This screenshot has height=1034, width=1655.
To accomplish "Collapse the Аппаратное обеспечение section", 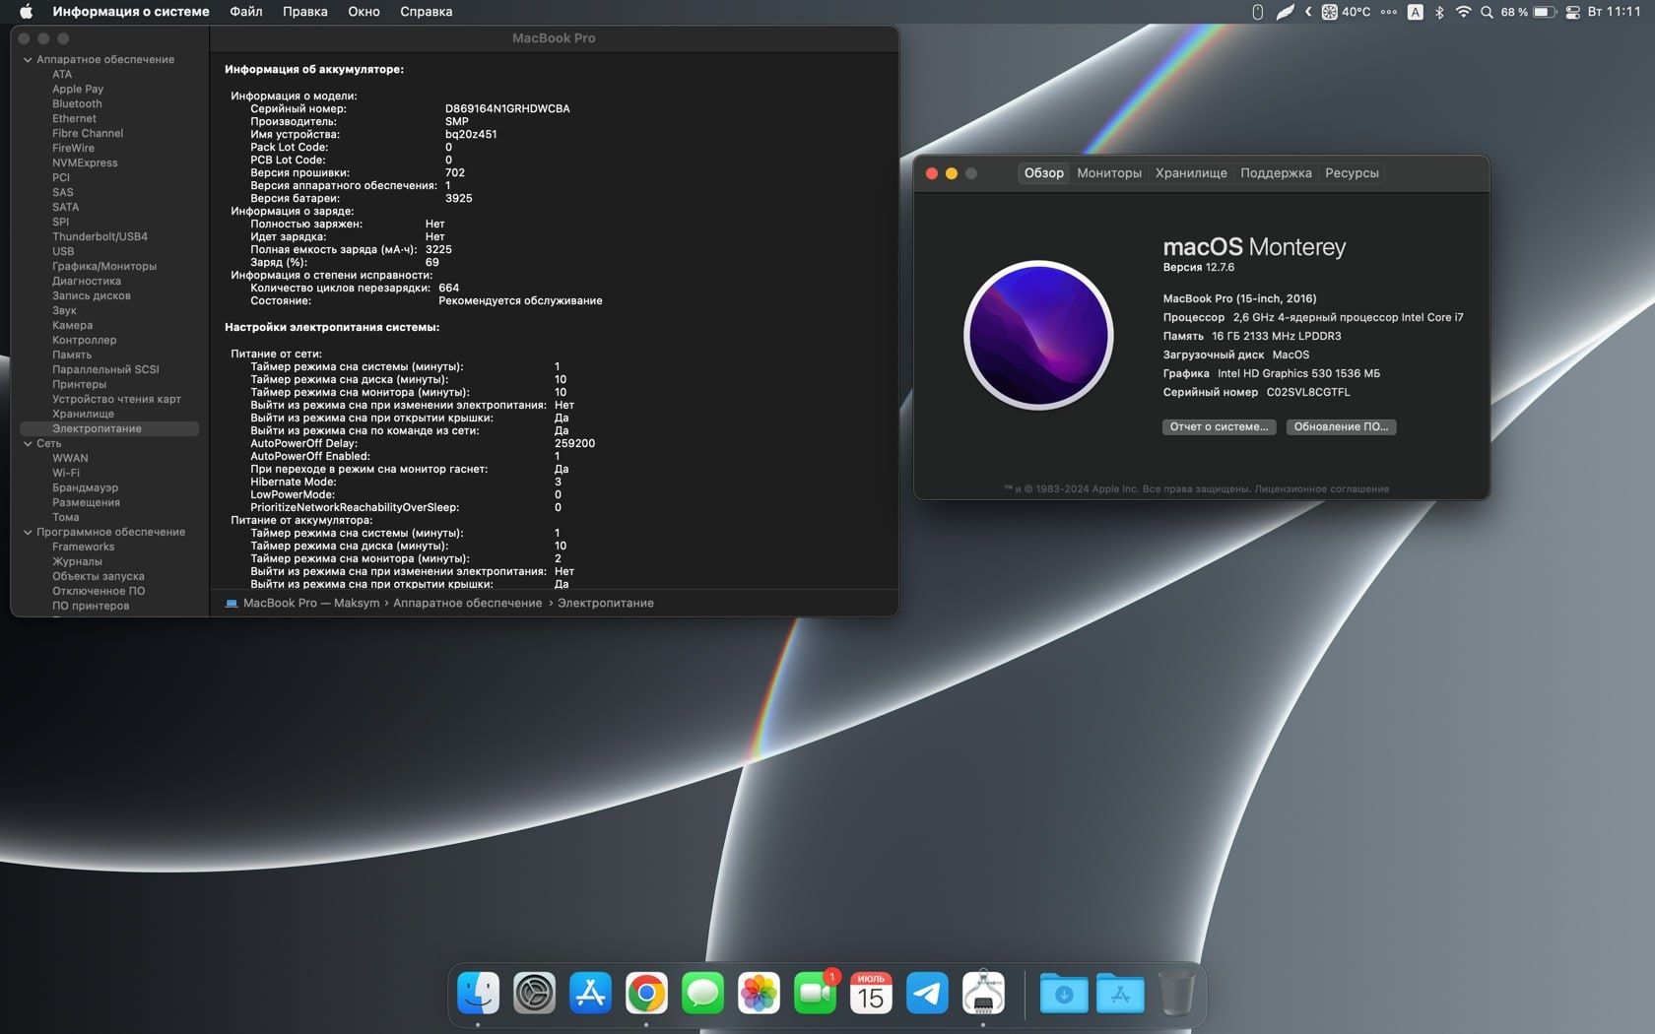I will click(x=28, y=59).
